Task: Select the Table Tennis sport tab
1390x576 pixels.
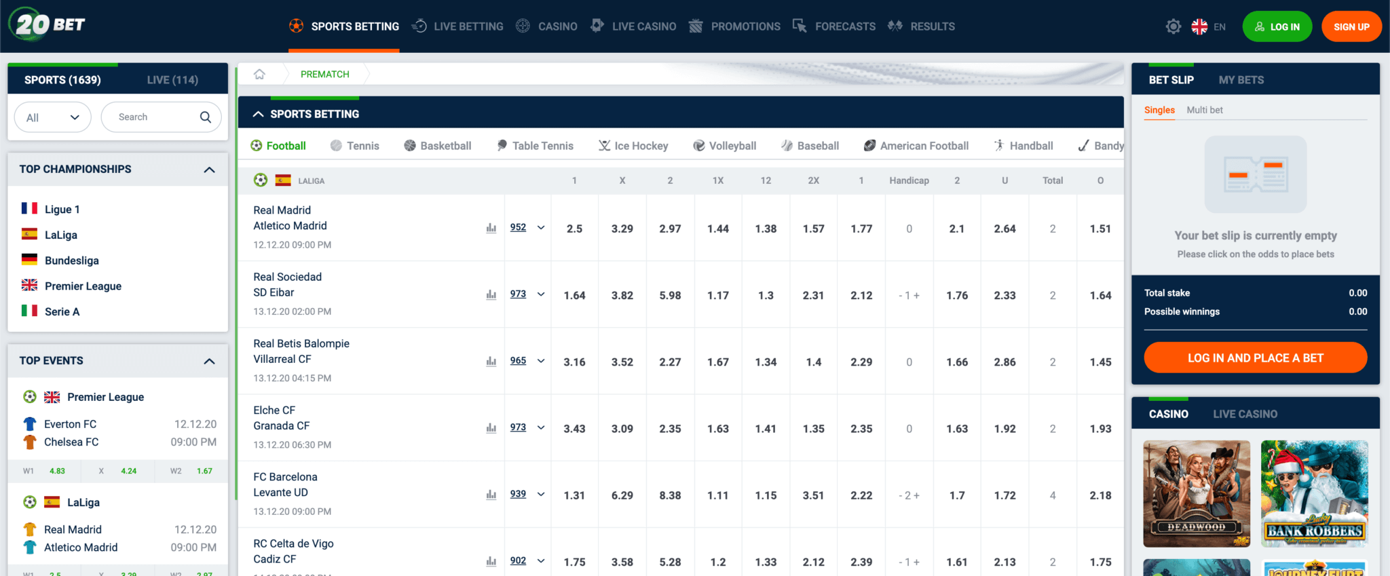Action: click(x=535, y=146)
